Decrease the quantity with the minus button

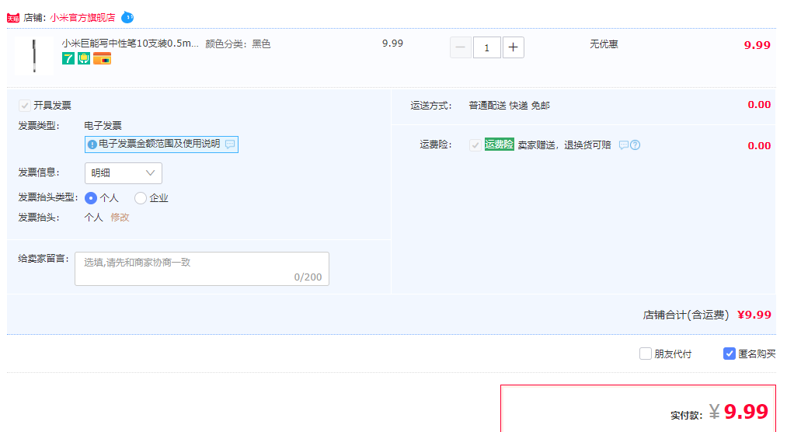(x=460, y=47)
